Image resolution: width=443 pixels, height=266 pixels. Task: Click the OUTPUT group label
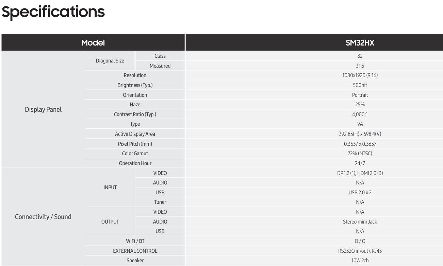pos(110,222)
